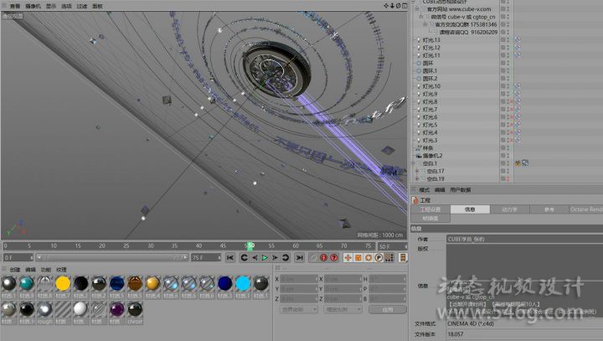Viewport: 603px width, 341px height.
Task: Expand the 空白.17 object in the tree
Action: click(x=417, y=171)
